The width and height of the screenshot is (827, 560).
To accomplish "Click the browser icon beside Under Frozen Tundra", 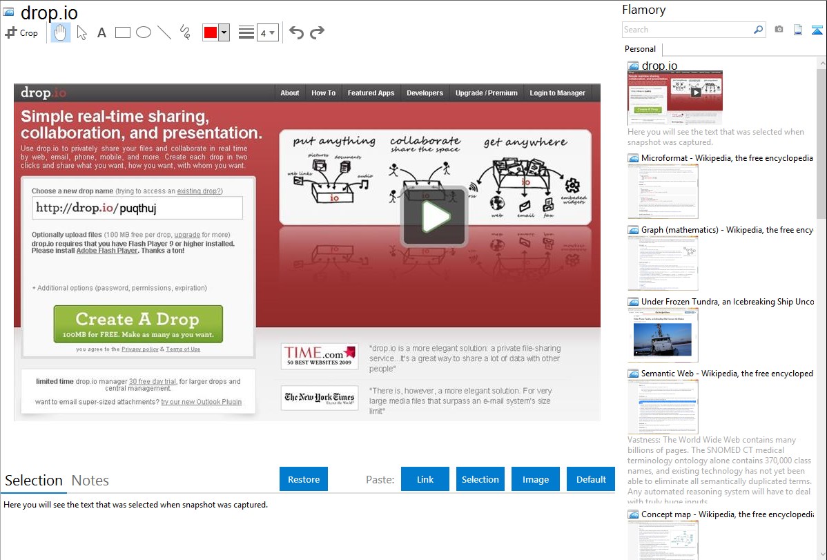I will click(x=633, y=301).
